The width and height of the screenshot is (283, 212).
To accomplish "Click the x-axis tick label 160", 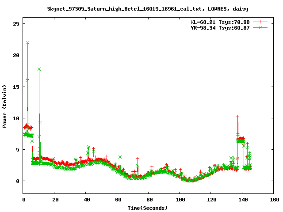I will point(274,200).
